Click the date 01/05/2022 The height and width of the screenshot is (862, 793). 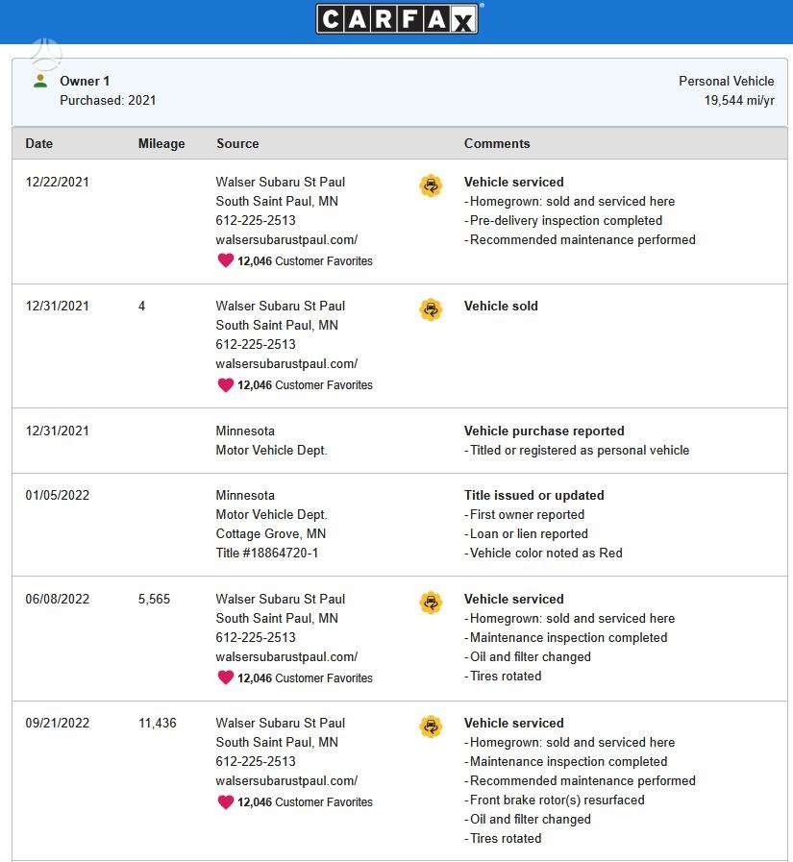(x=58, y=495)
